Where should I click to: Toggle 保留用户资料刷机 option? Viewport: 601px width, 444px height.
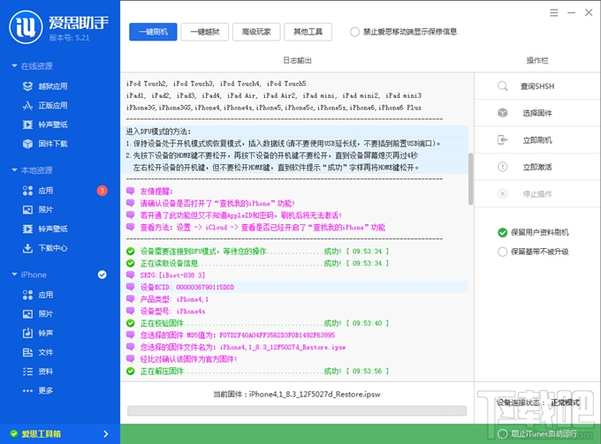[x=502, y=232]
